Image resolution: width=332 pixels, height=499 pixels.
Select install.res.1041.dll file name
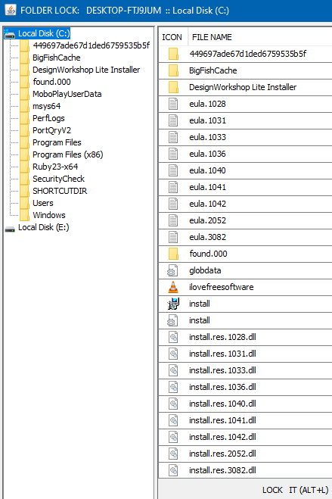click(x=222, y=420)
